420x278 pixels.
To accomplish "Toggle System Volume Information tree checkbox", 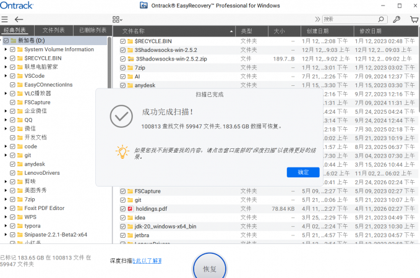I will (x=12, y=49).
